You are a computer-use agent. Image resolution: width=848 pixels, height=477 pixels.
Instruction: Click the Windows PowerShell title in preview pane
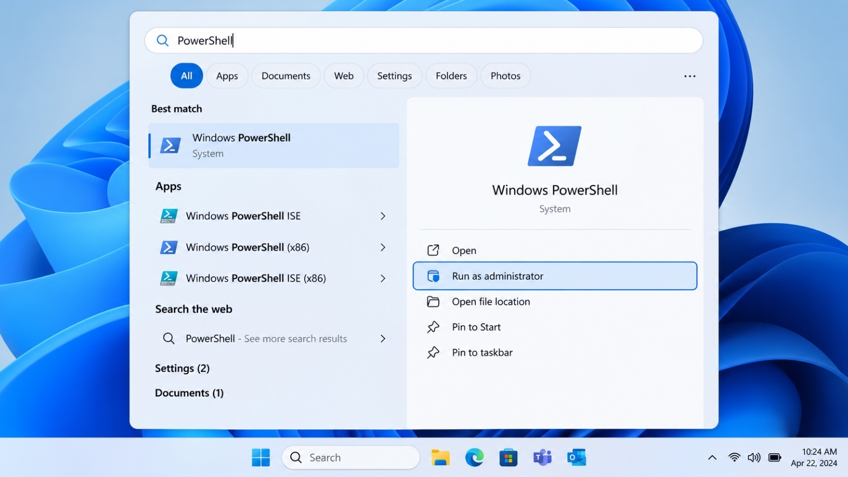coord(555,190)
